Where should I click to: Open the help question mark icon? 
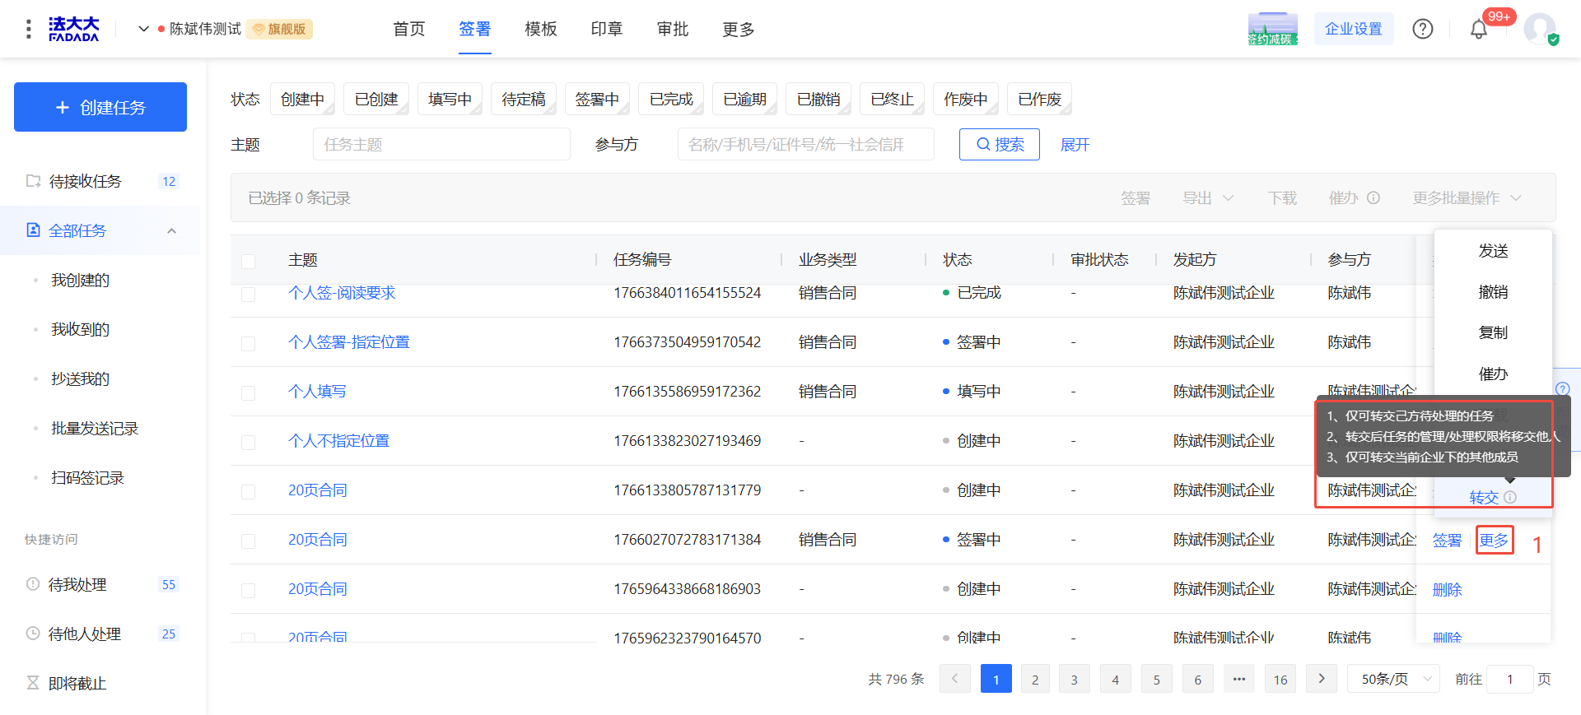click(x=1423, y=30)
